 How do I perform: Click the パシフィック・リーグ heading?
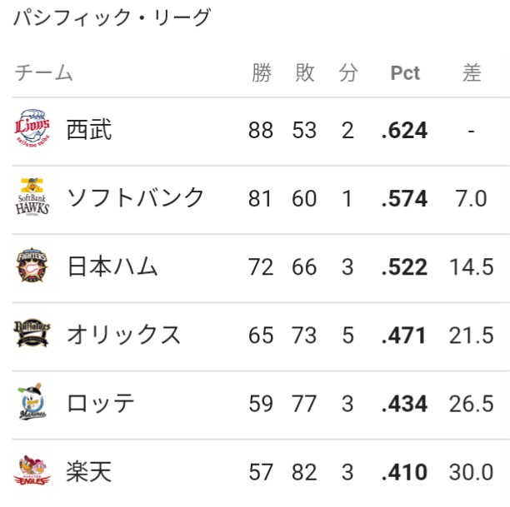coord(112,17)
